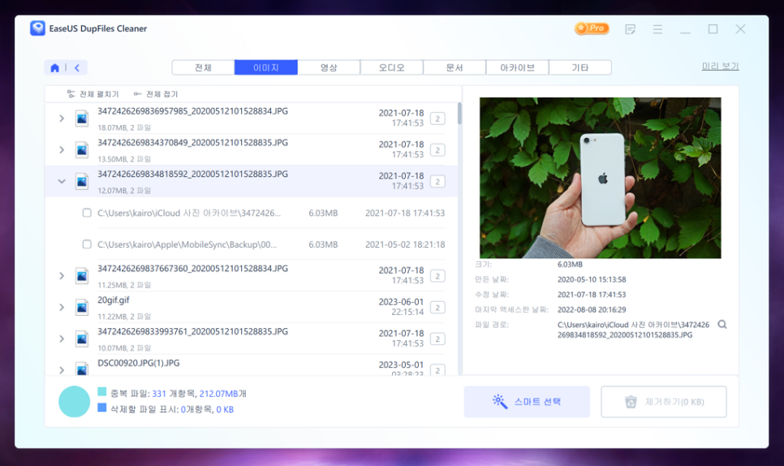Click the iPhone preview image
The height and width of the screenshot is (466, 784).
(x=600, y=178)
